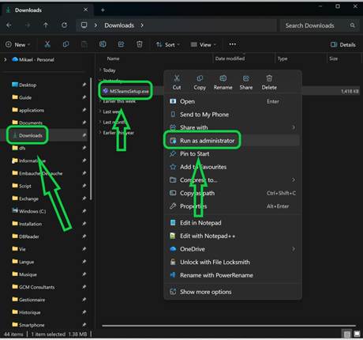Screen dimensions: 363x340
Task: Select Unlock with File Locksmith
Action: [x=233, y=262]
